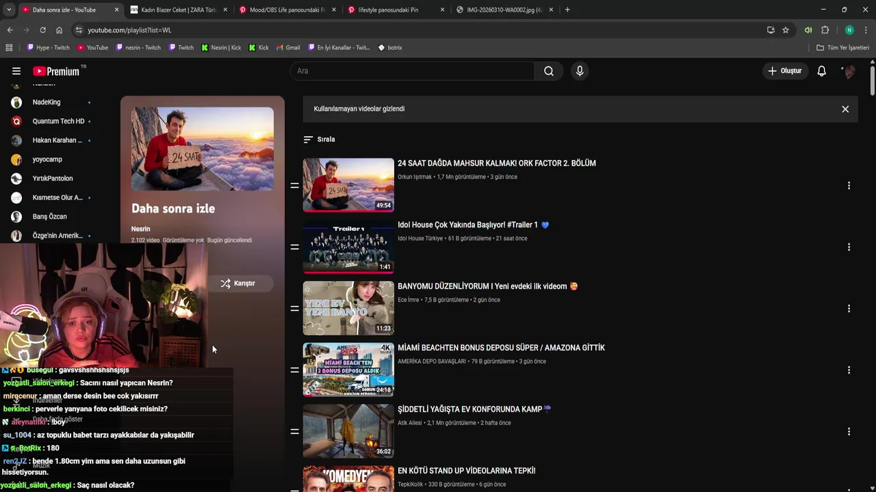
Task: Grab reorder handle of 24 SAAT DAĞDA video
Action: pos(294,185)
